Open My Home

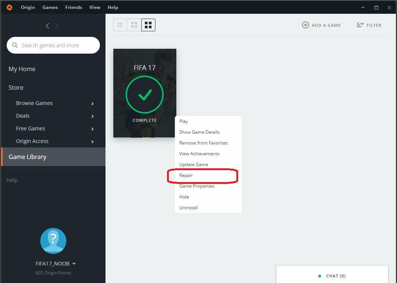coord(22,69)
